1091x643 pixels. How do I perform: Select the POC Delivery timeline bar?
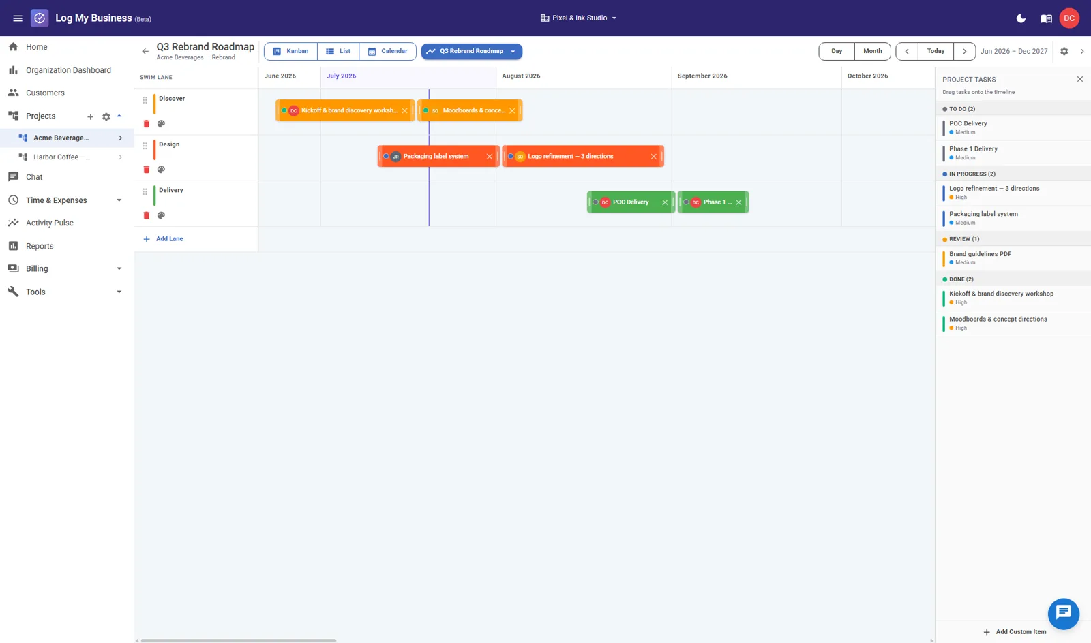[x=631, y=202]
